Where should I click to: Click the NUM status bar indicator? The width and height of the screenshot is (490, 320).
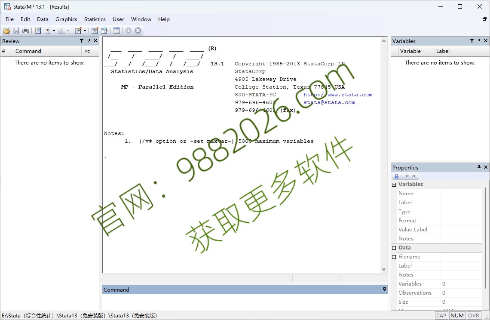click(x=457, y=315)
